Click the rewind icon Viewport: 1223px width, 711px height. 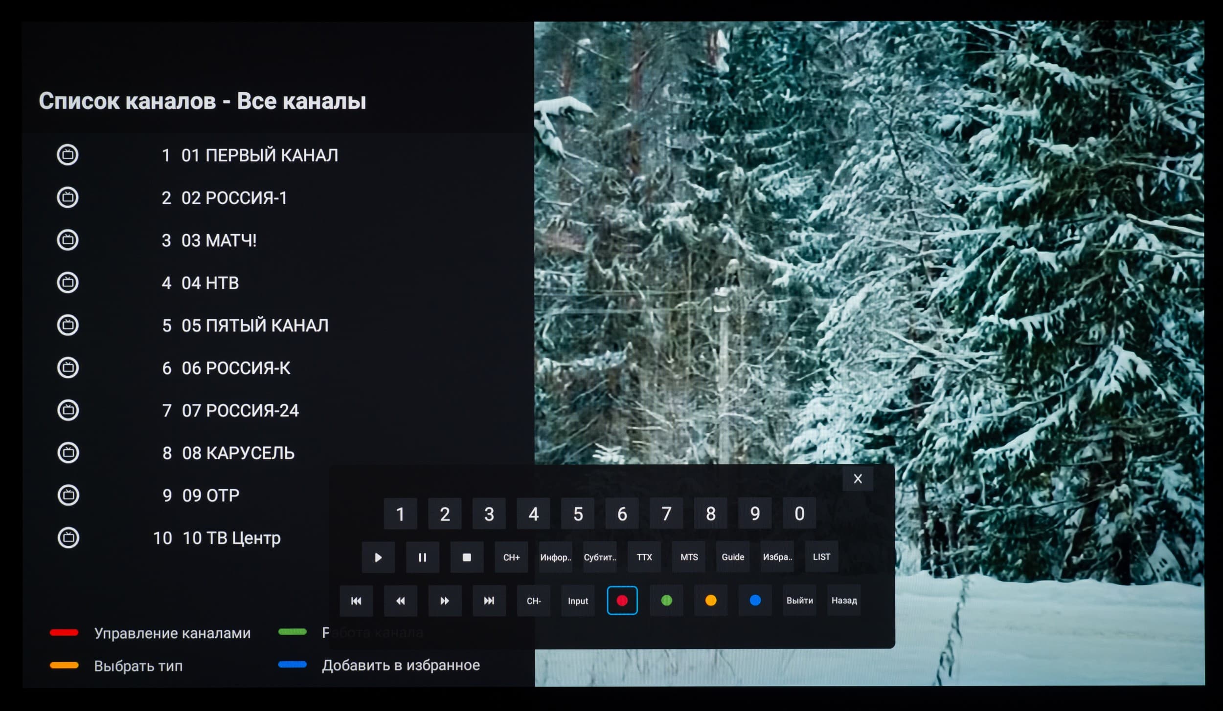click(x=400, y=601)
